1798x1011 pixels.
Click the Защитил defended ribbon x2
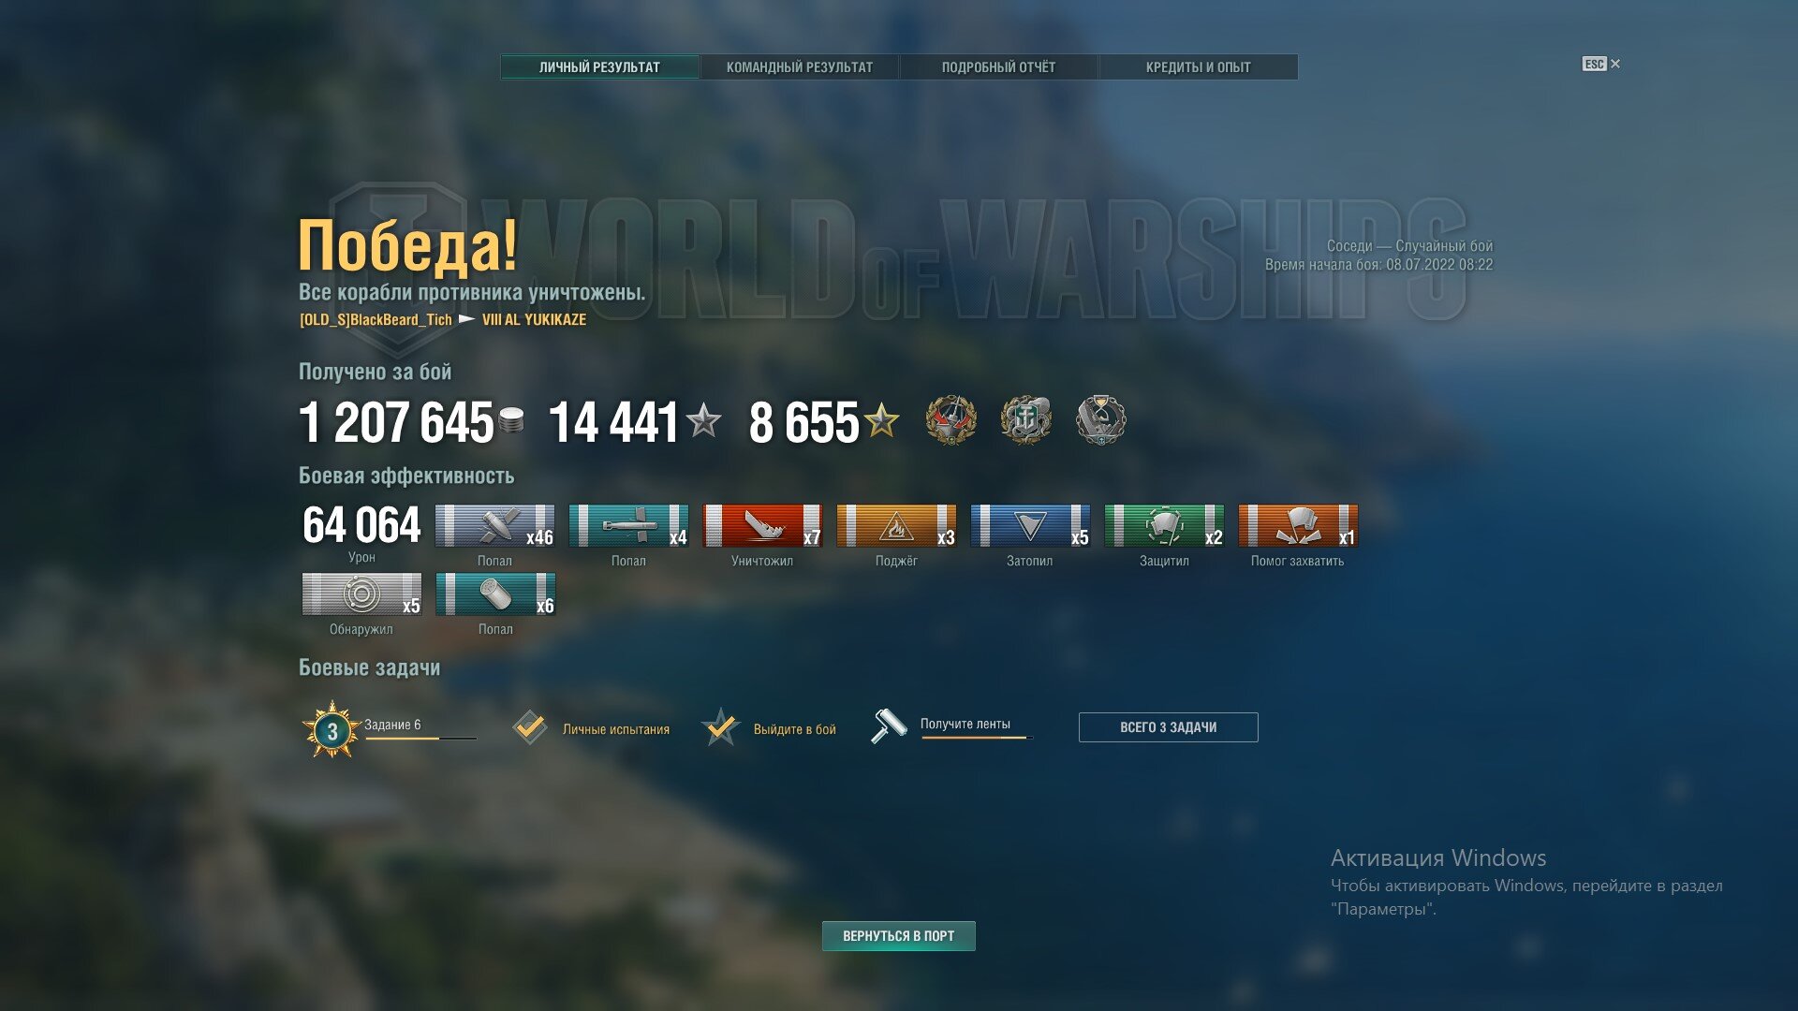pos(1164,526)
